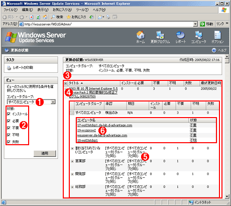Click the IE Back (戻る) toolbar button

[9, 17]
